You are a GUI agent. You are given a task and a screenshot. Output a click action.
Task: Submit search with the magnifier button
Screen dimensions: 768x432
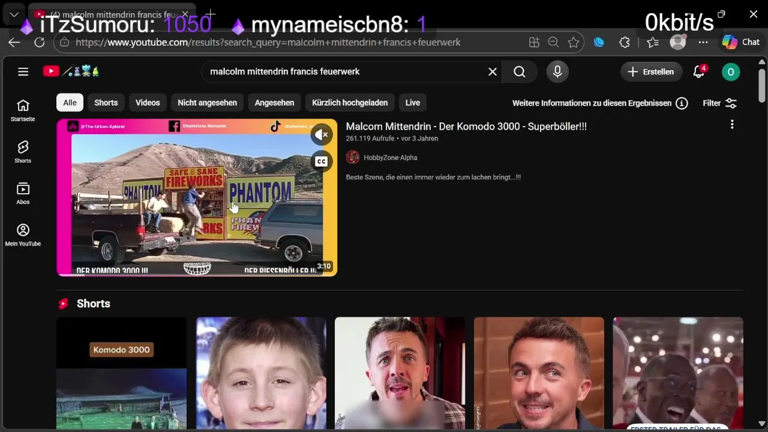pos(520,72)
